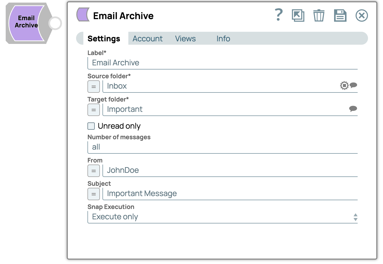Viewport: 383px width, 264px height.
Task: Click the gear suggestion icon in Source folder
Action: (x=344, y=86)
